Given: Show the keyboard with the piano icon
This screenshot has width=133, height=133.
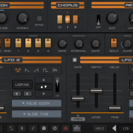Looking at the screenshot, I should point(77,128).
